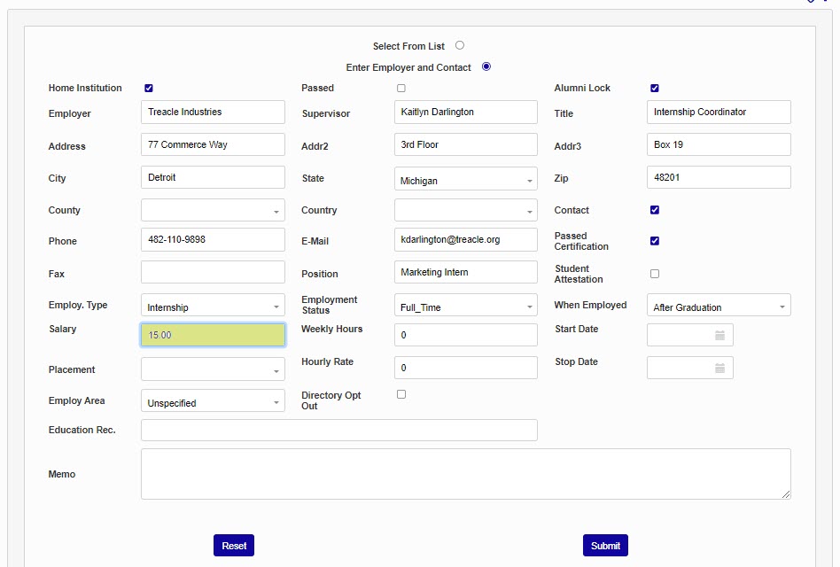This screenshot has height=567, width=840.
Task: Click into the Memo text area
Action: pyautogui.click(x=465, y=474)
